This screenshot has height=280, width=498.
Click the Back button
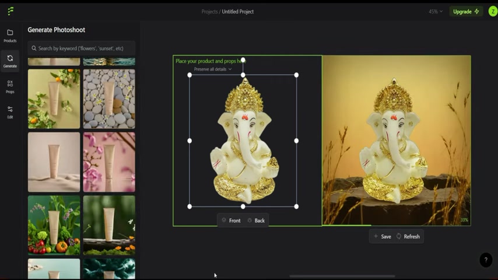point(256,220)
